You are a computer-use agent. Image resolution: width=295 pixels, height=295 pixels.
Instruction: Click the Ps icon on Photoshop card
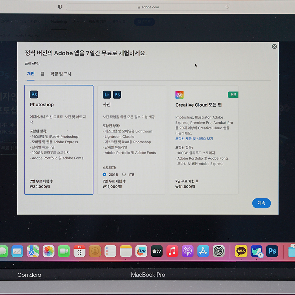[34, 95]
